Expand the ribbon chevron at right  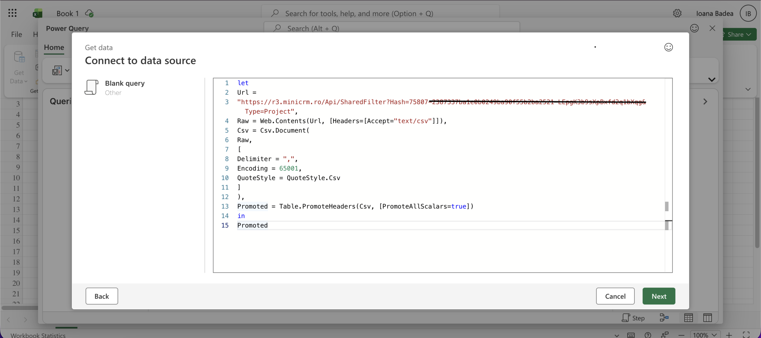click(x=712, y=79)
